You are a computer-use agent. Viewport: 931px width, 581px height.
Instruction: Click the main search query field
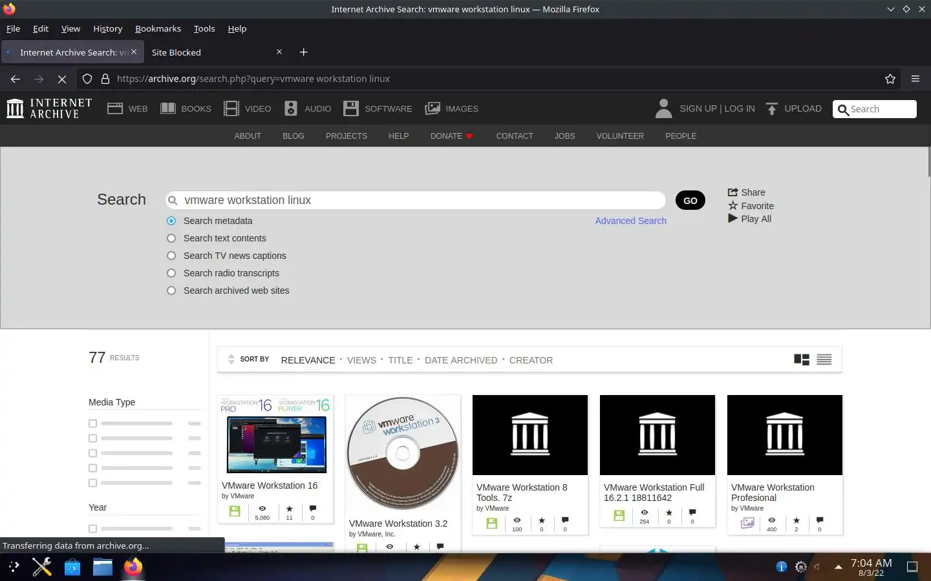tap(415, 200)
